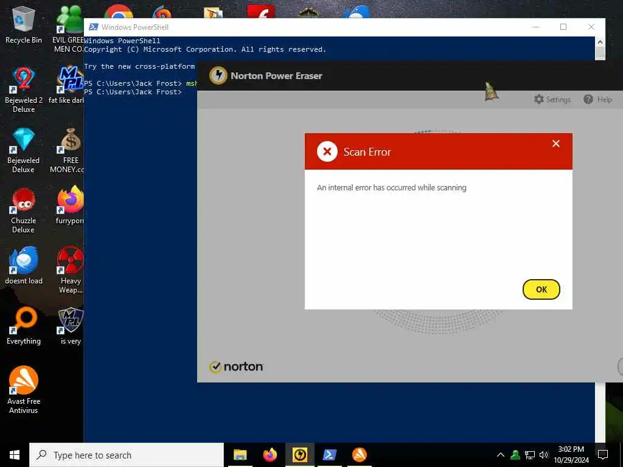This screenshot has width=623, height=467.
Task: Click OK in the Scan Error dialog
Action: click(541, 289)
